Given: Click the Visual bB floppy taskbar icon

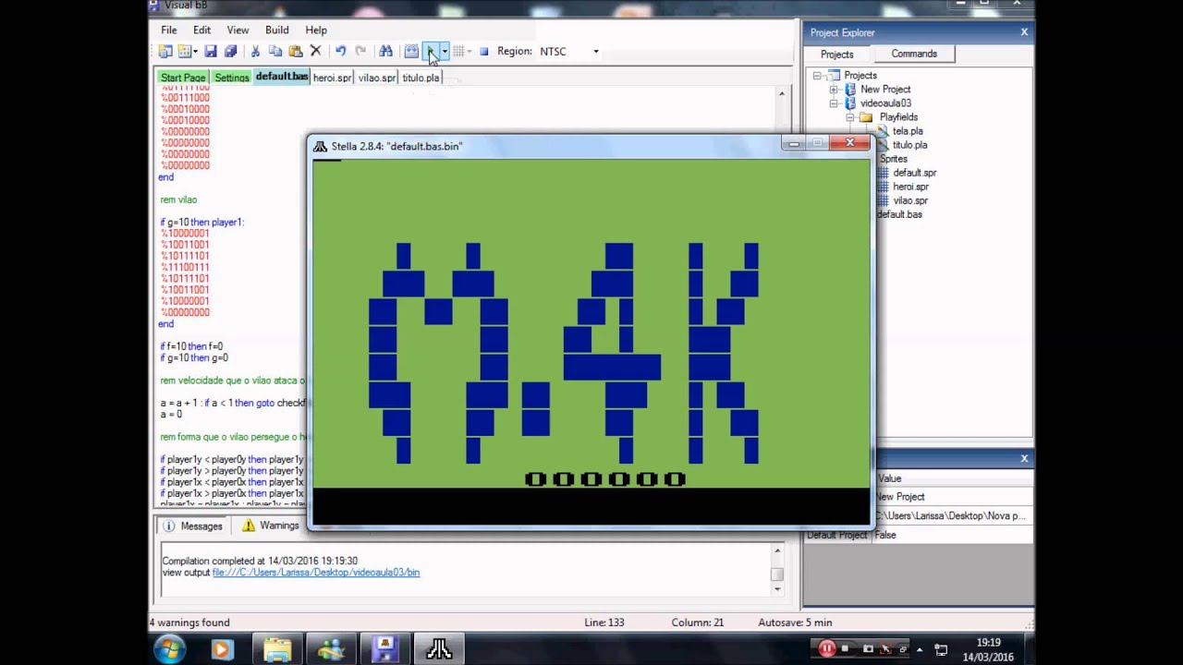Looking at the screenshot, I should tap(384, 649).
